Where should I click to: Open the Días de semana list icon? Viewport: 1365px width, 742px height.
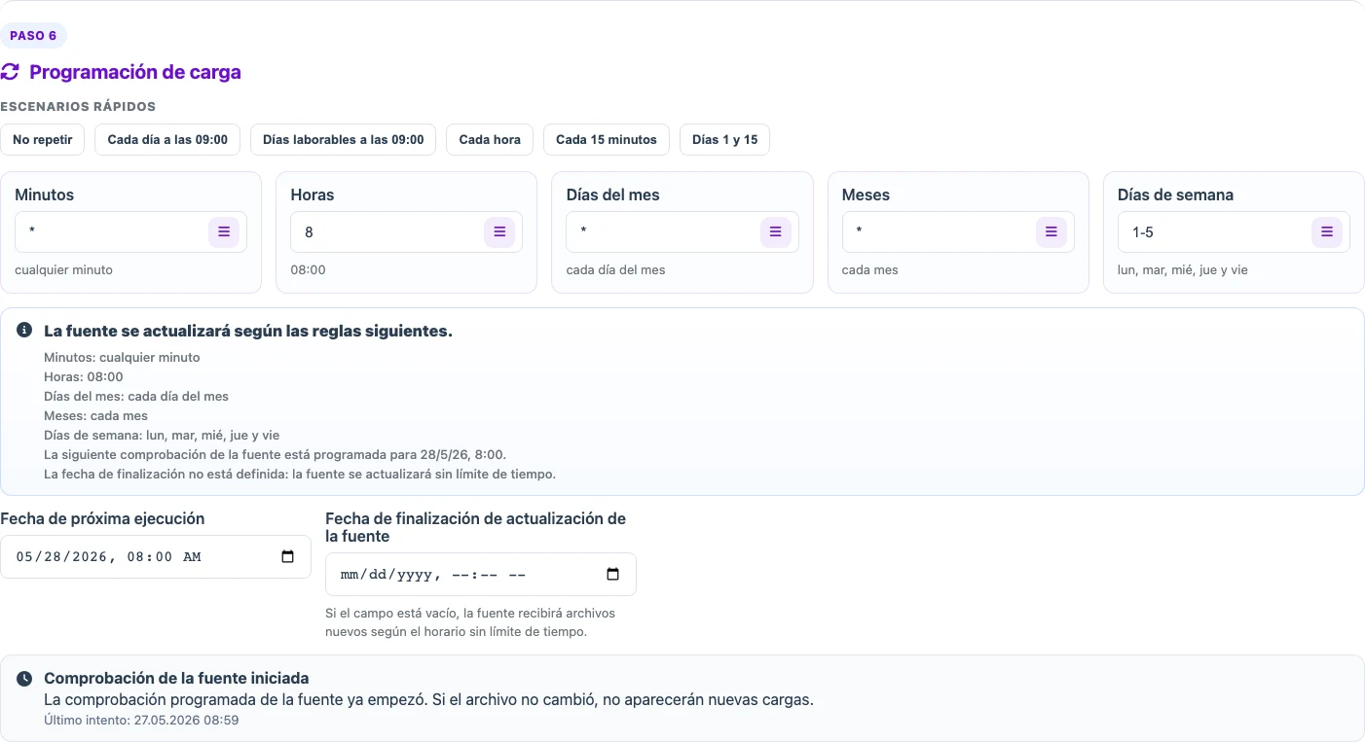(1326, 231)
